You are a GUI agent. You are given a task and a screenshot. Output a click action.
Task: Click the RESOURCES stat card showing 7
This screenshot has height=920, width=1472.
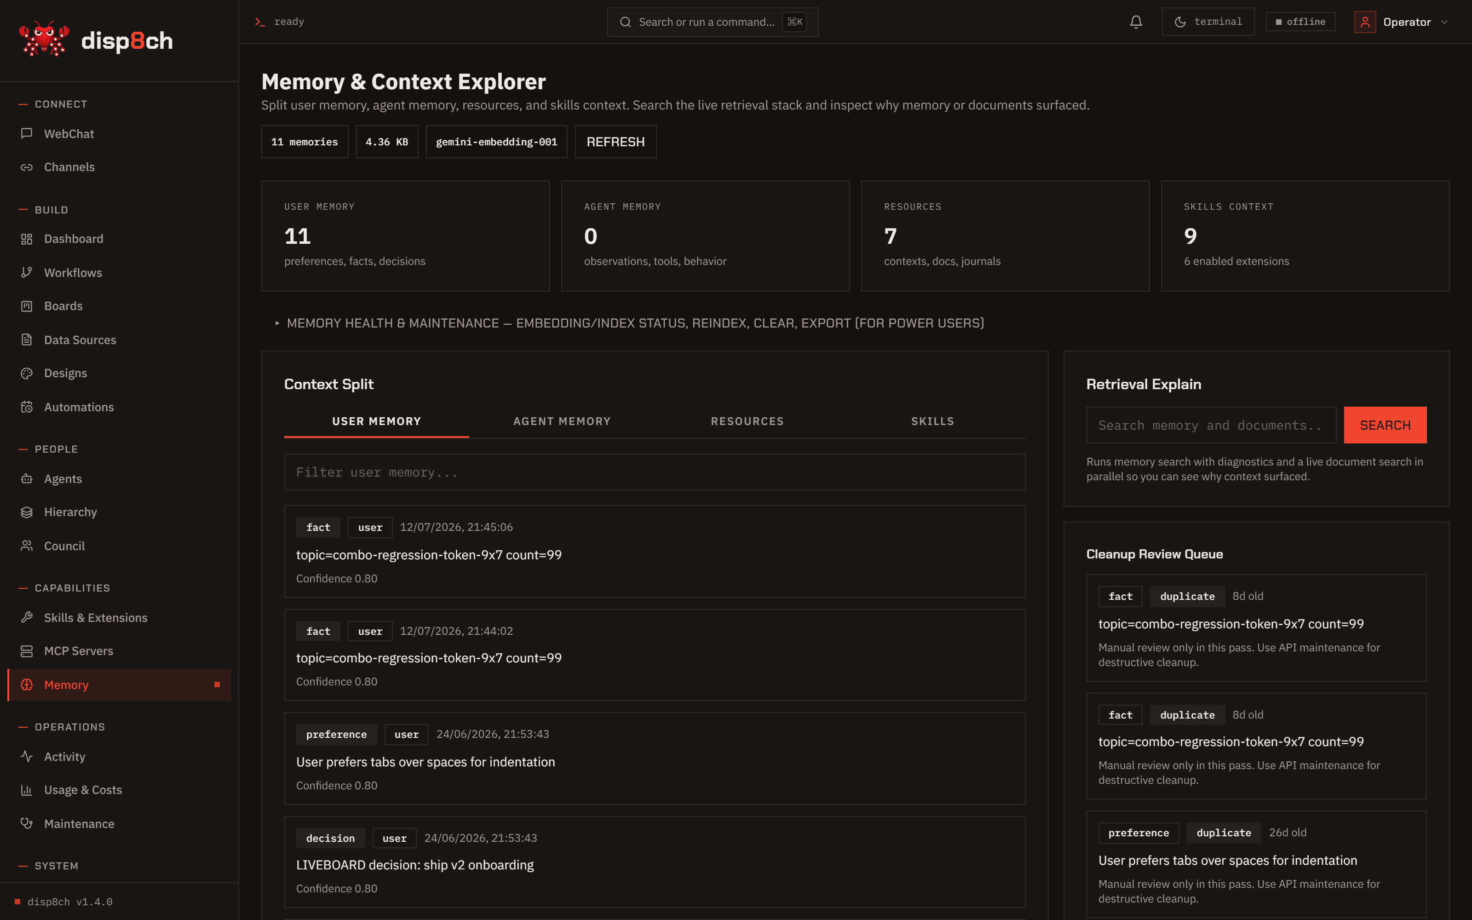(x=1006, y=236)
